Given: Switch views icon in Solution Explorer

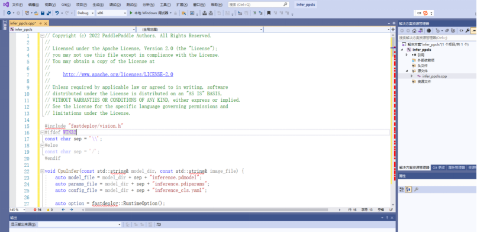Looking at the screenshot, I should coord(421,30).
